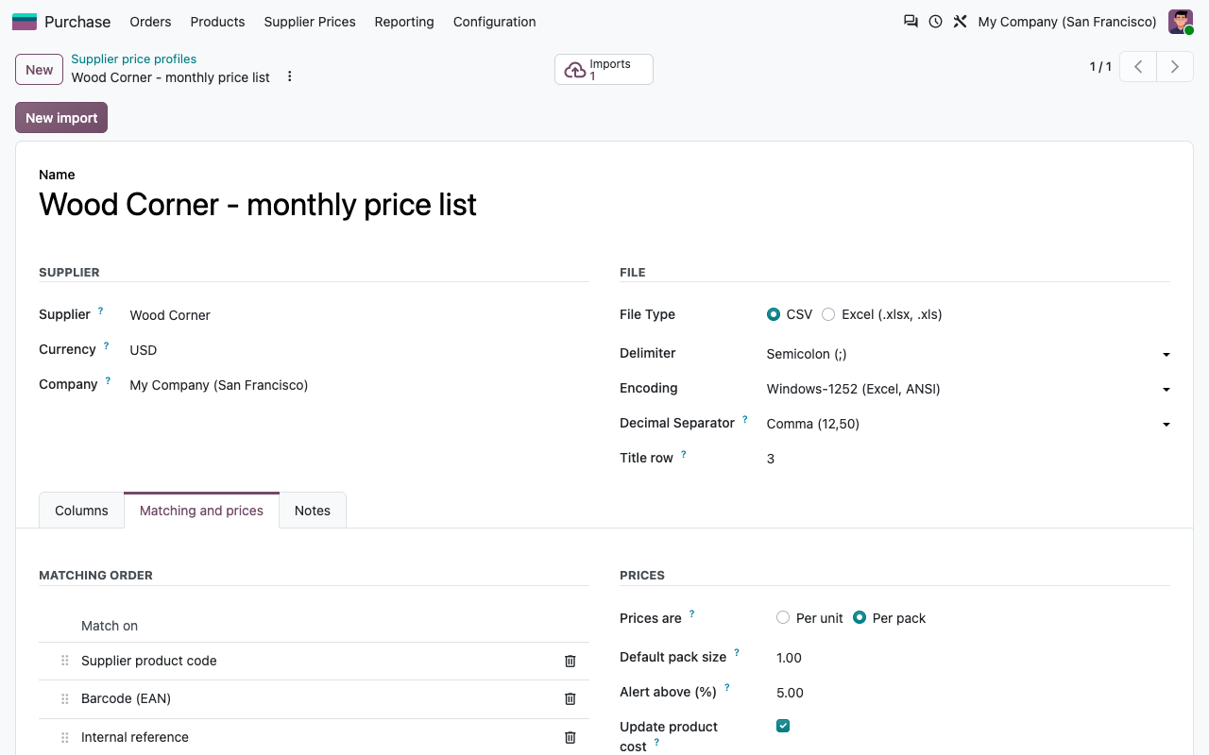Edit the Title row field
Image resolution: width=1209 pixels, height=755 pixels.
[x=968, y=459]
